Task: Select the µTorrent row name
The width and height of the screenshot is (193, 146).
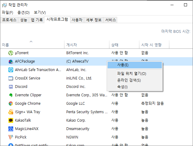Action: tap(22, 53)
